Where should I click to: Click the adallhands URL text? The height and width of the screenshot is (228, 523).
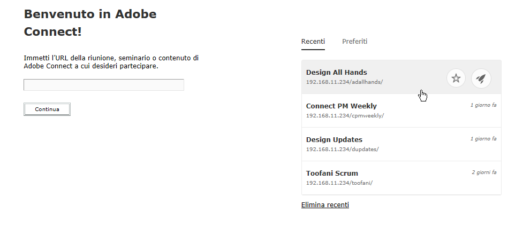point(344,82)
